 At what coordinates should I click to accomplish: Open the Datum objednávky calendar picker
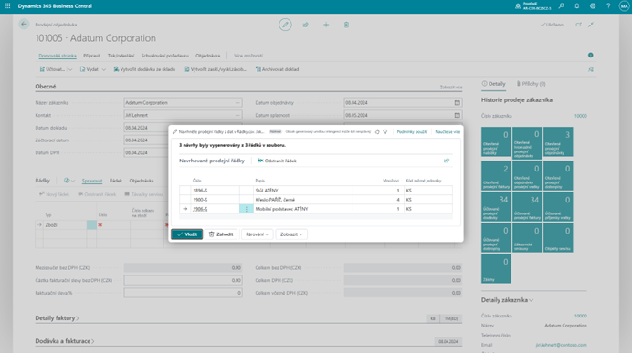(x=457, y=103)
